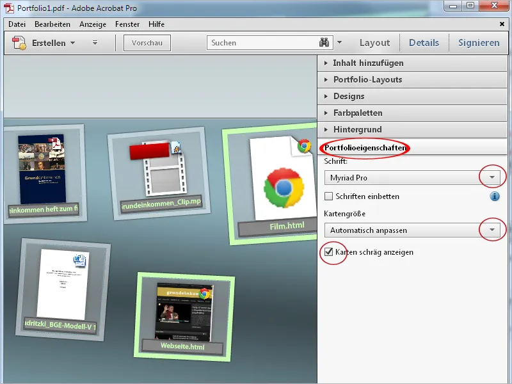
Task: Expand the Designs section
Action: [x=412, y=97]
